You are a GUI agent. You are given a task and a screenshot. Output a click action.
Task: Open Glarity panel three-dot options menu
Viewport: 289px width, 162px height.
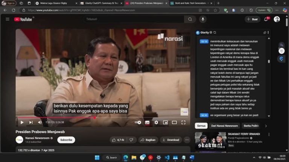pos(268,33)
